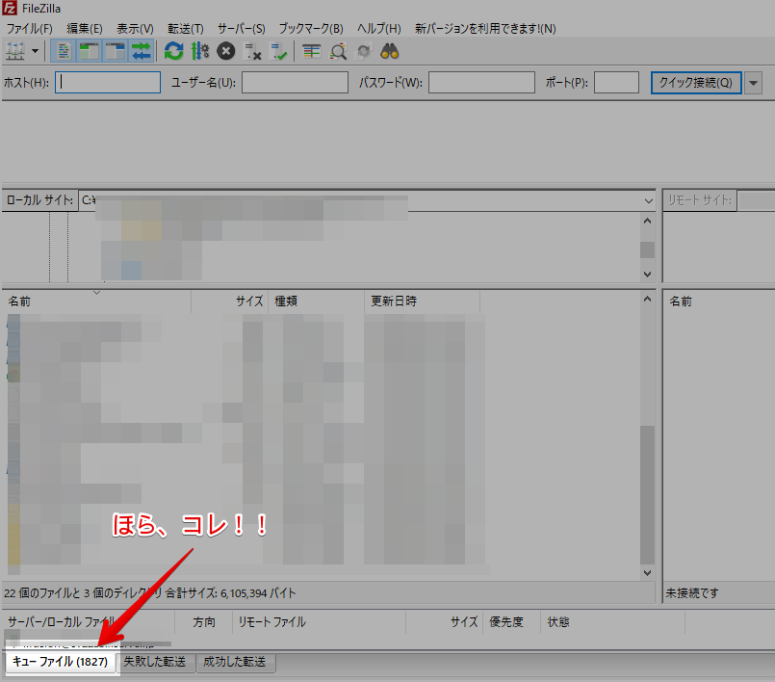775x682 pixels.
Task: Click the クイック接続(Q) button
Action: point(696,82)
